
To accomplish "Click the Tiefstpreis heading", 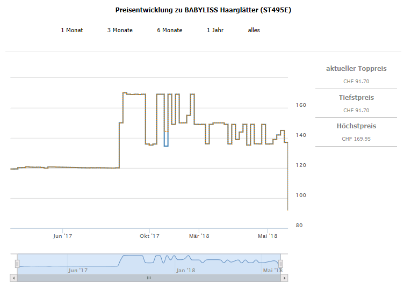I will (356, 98).
